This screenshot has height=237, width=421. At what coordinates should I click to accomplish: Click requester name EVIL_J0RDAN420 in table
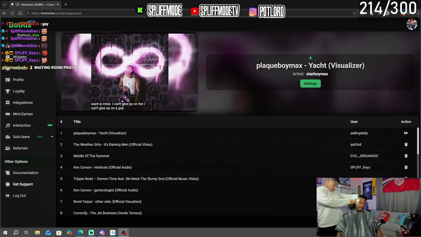pyautogui.click(x=364, y=156)
